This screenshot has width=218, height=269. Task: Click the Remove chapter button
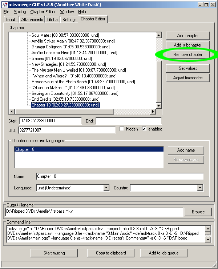(187, 55)
